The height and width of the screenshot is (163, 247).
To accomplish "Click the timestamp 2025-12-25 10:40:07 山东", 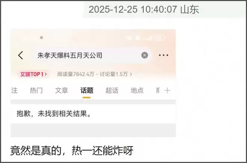I will click(x=144, y=9).
